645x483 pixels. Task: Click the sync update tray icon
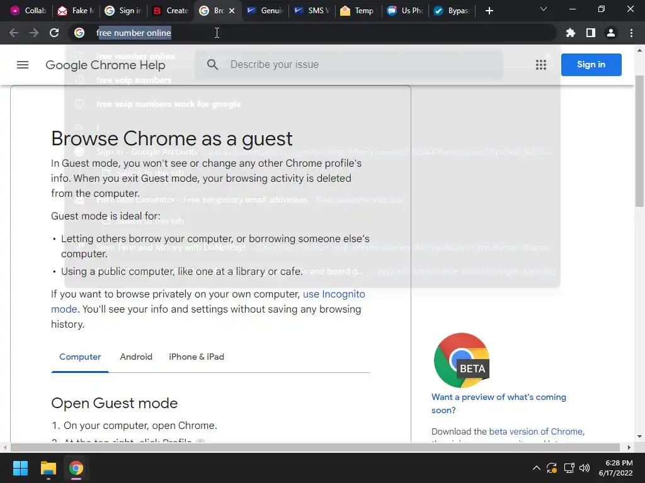pyautogui.click(x=552, y=468)
